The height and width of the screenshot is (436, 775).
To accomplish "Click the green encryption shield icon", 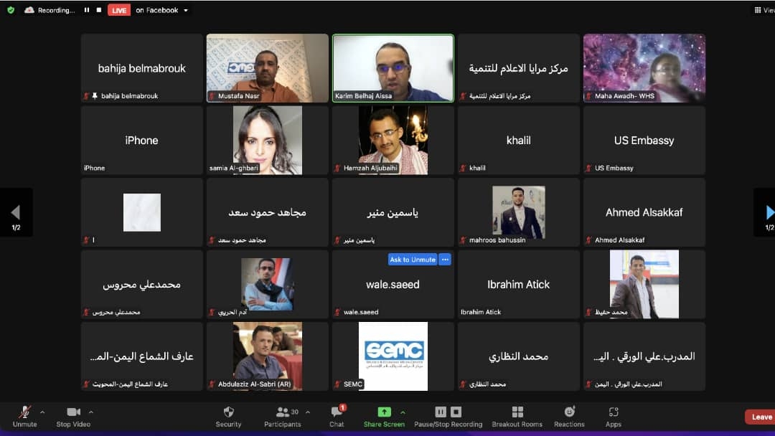I will click(x=11, y=10).
